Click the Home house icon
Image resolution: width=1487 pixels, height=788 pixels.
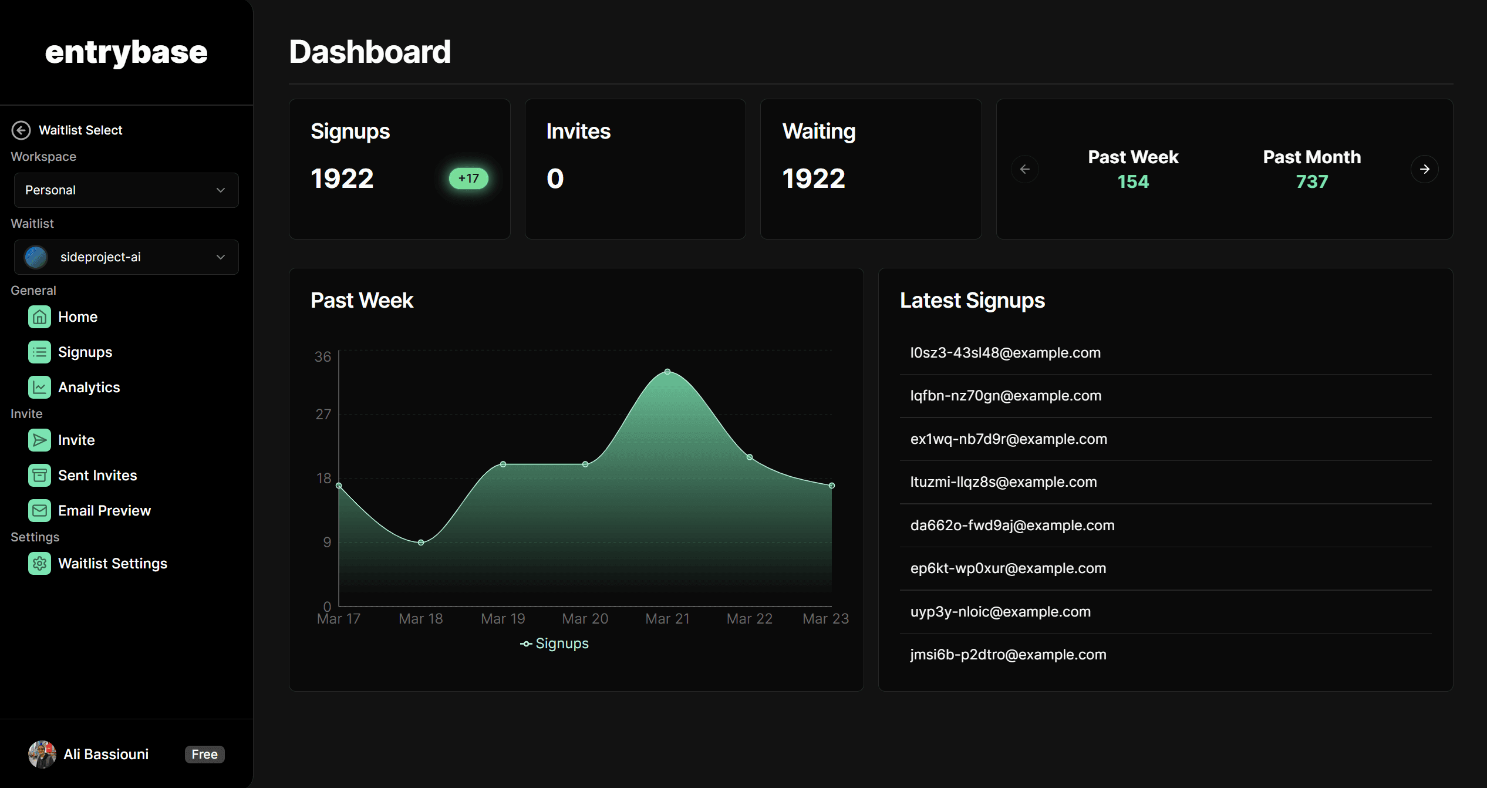click(39, 317)
